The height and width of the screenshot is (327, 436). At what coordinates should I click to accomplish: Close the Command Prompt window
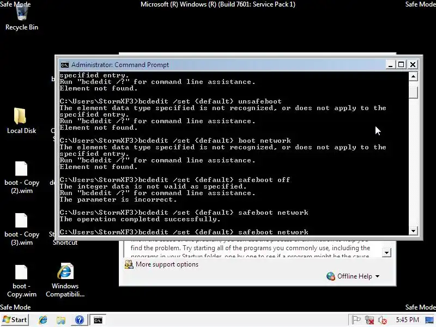[x=413, y=65]
